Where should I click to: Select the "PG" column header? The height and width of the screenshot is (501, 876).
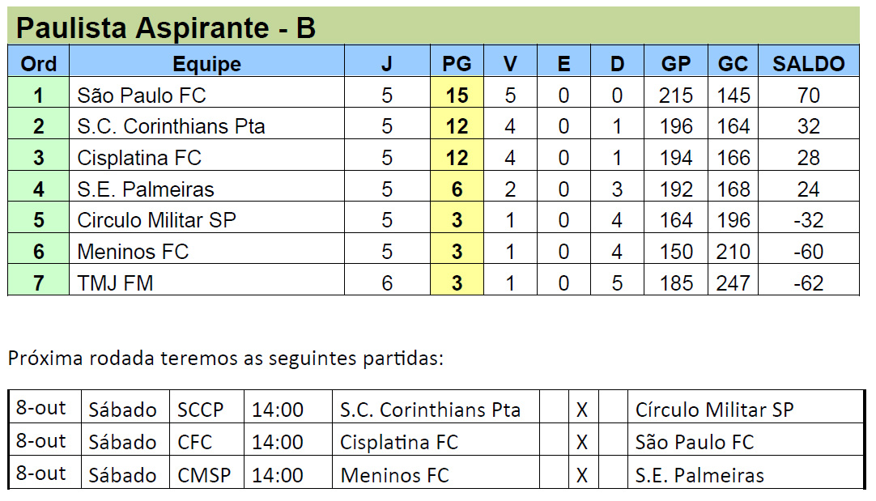[x=457, y=64]
